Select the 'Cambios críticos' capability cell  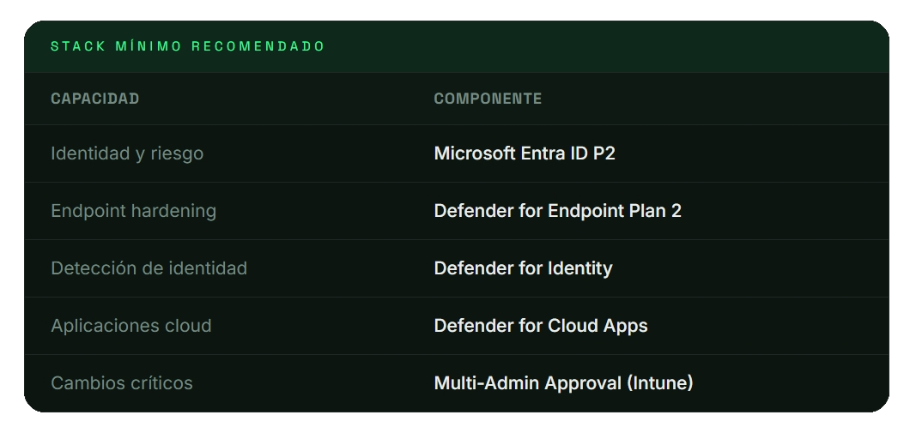click(122, 383)
